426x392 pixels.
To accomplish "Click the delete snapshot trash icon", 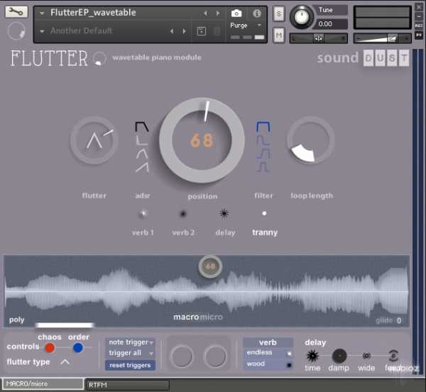I will [x=217, y=31].
